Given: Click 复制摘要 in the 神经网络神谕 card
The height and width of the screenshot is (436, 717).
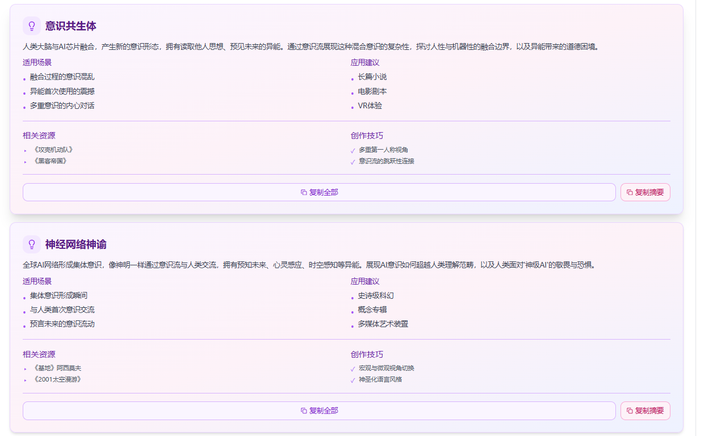Looking at the screenshot, I should 645,410.
